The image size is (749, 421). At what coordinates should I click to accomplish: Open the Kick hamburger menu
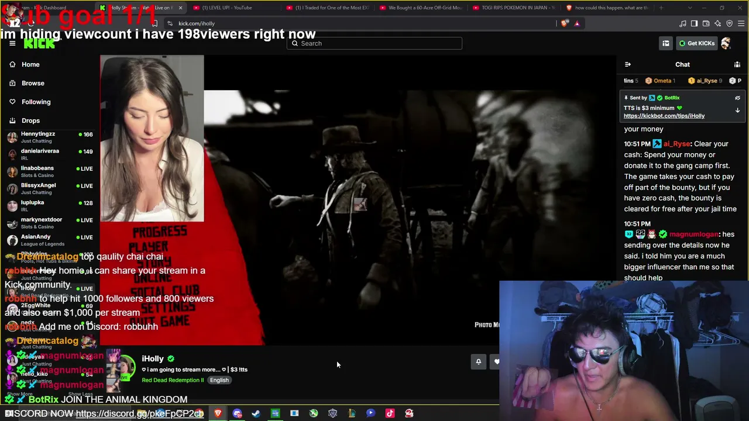click(x=12, y=43)
